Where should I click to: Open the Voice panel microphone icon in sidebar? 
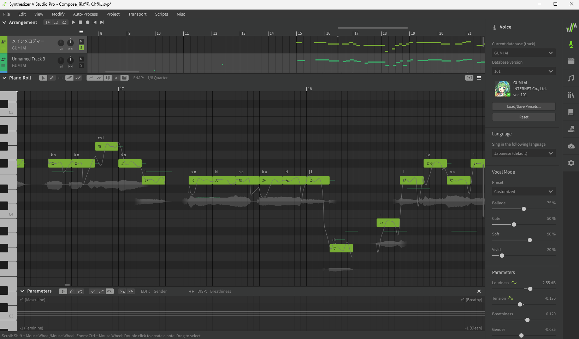(x=571, y=44)
